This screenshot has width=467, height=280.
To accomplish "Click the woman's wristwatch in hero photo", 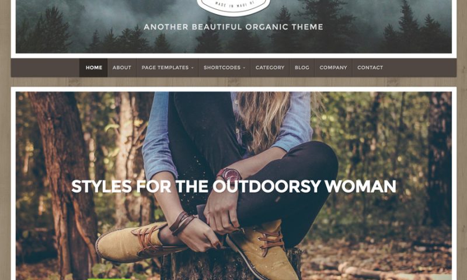I will point(229,175).
